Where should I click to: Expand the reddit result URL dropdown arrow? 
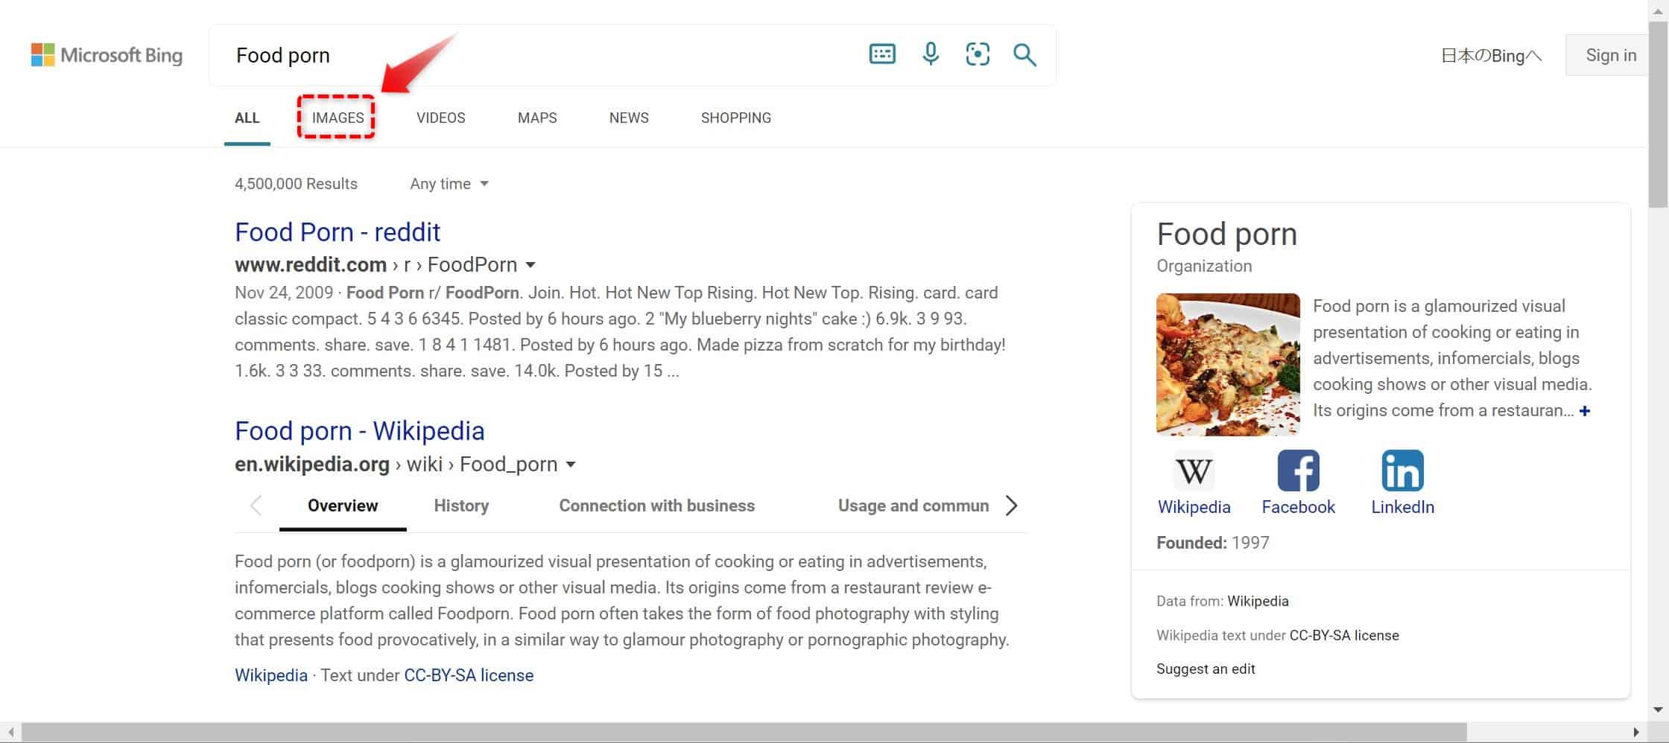tap(531, 265)
